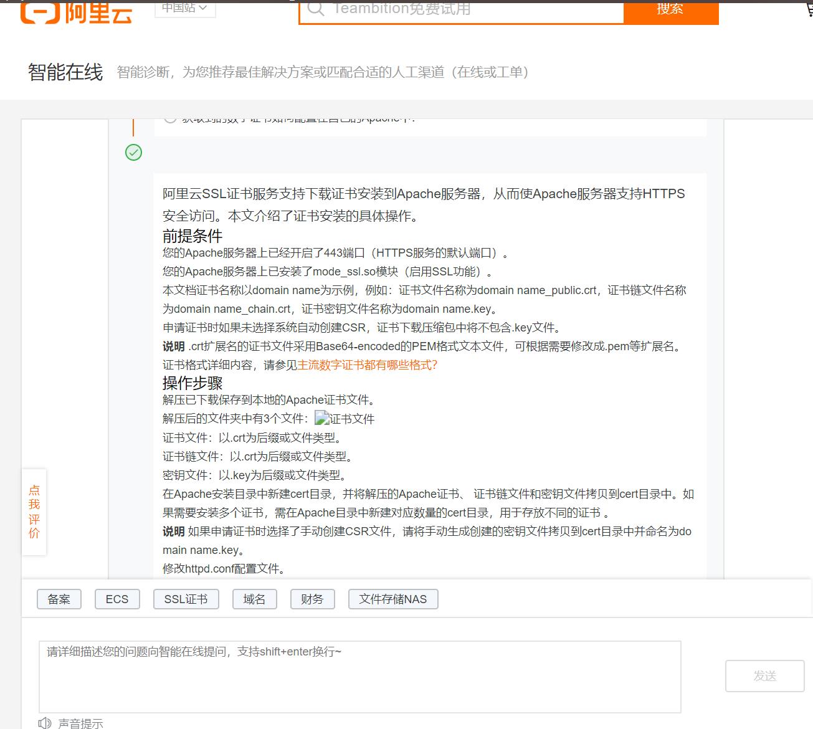The height and width of the screenshot is (729, 813).
Task: Open link 主流数字证书都有哪些格式?
Action: pyautogui.click(x=367, y=365)
